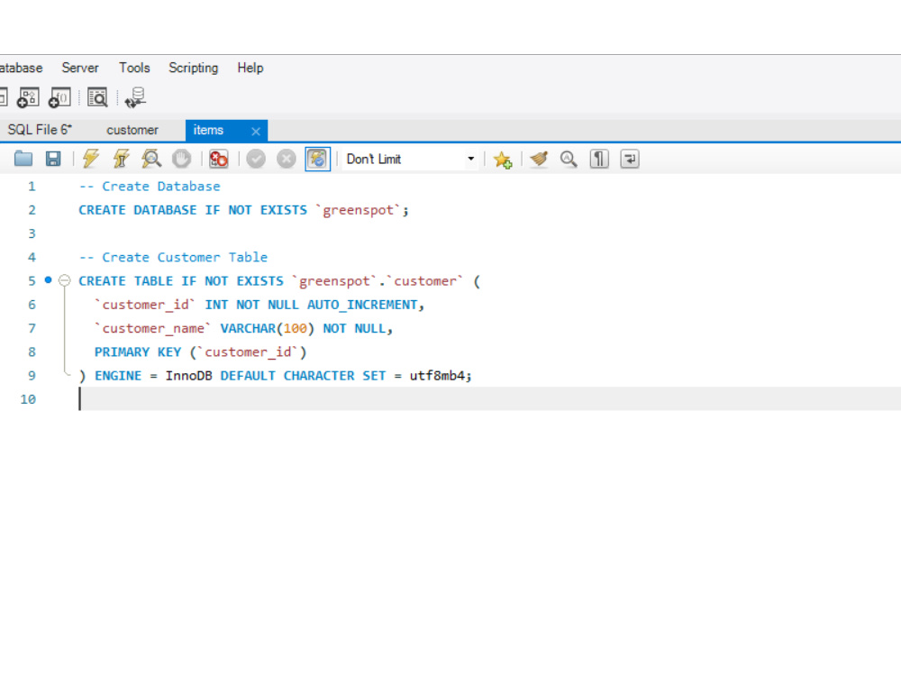Click the `greenspot` name on line 2
Image resolution: width=901 pixels, height=676 pixels.
358,210
